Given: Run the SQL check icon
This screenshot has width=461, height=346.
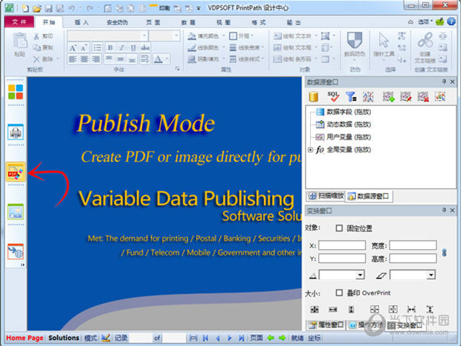Looking at the screenshot, I should 333,96.
